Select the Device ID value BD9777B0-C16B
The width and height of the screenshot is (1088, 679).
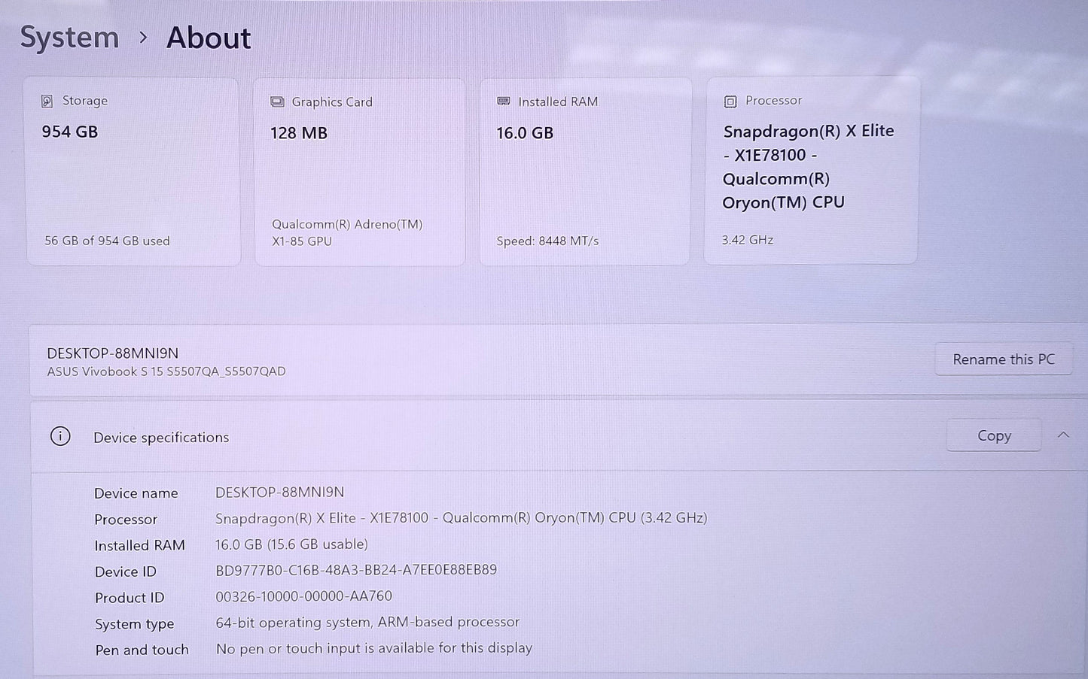[x=356, y=570]
